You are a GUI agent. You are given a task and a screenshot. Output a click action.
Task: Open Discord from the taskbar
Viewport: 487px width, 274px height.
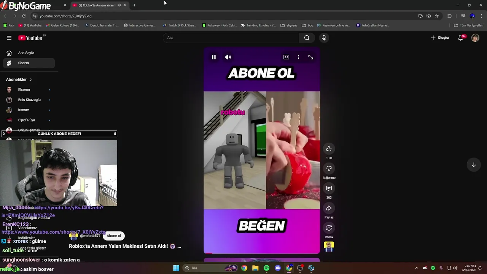278,268
